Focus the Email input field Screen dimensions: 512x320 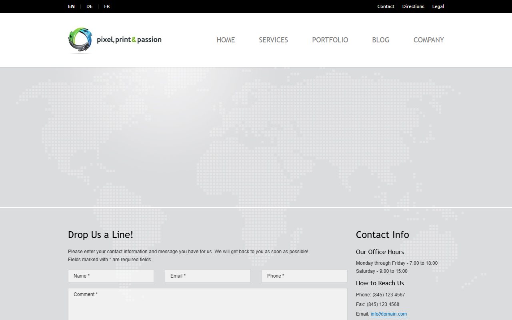point(208,276)
